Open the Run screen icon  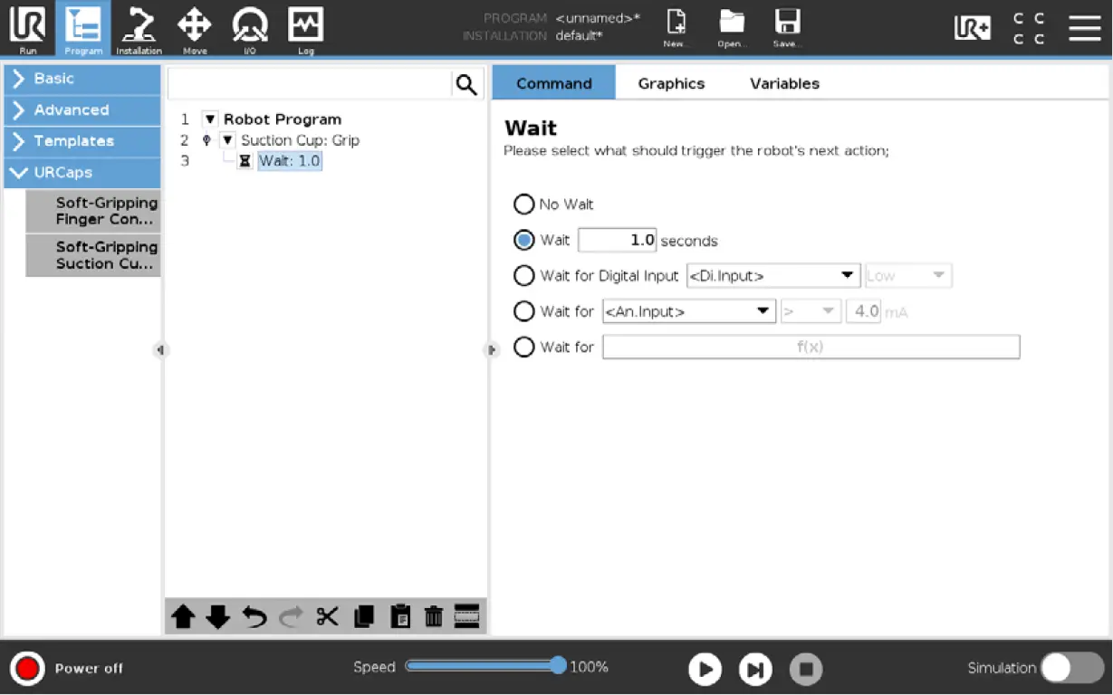pyautogui.click(x=27, y=29)
